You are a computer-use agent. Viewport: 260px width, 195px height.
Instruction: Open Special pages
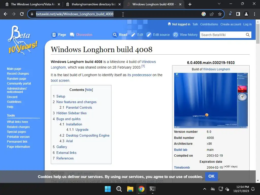[17, 132]
